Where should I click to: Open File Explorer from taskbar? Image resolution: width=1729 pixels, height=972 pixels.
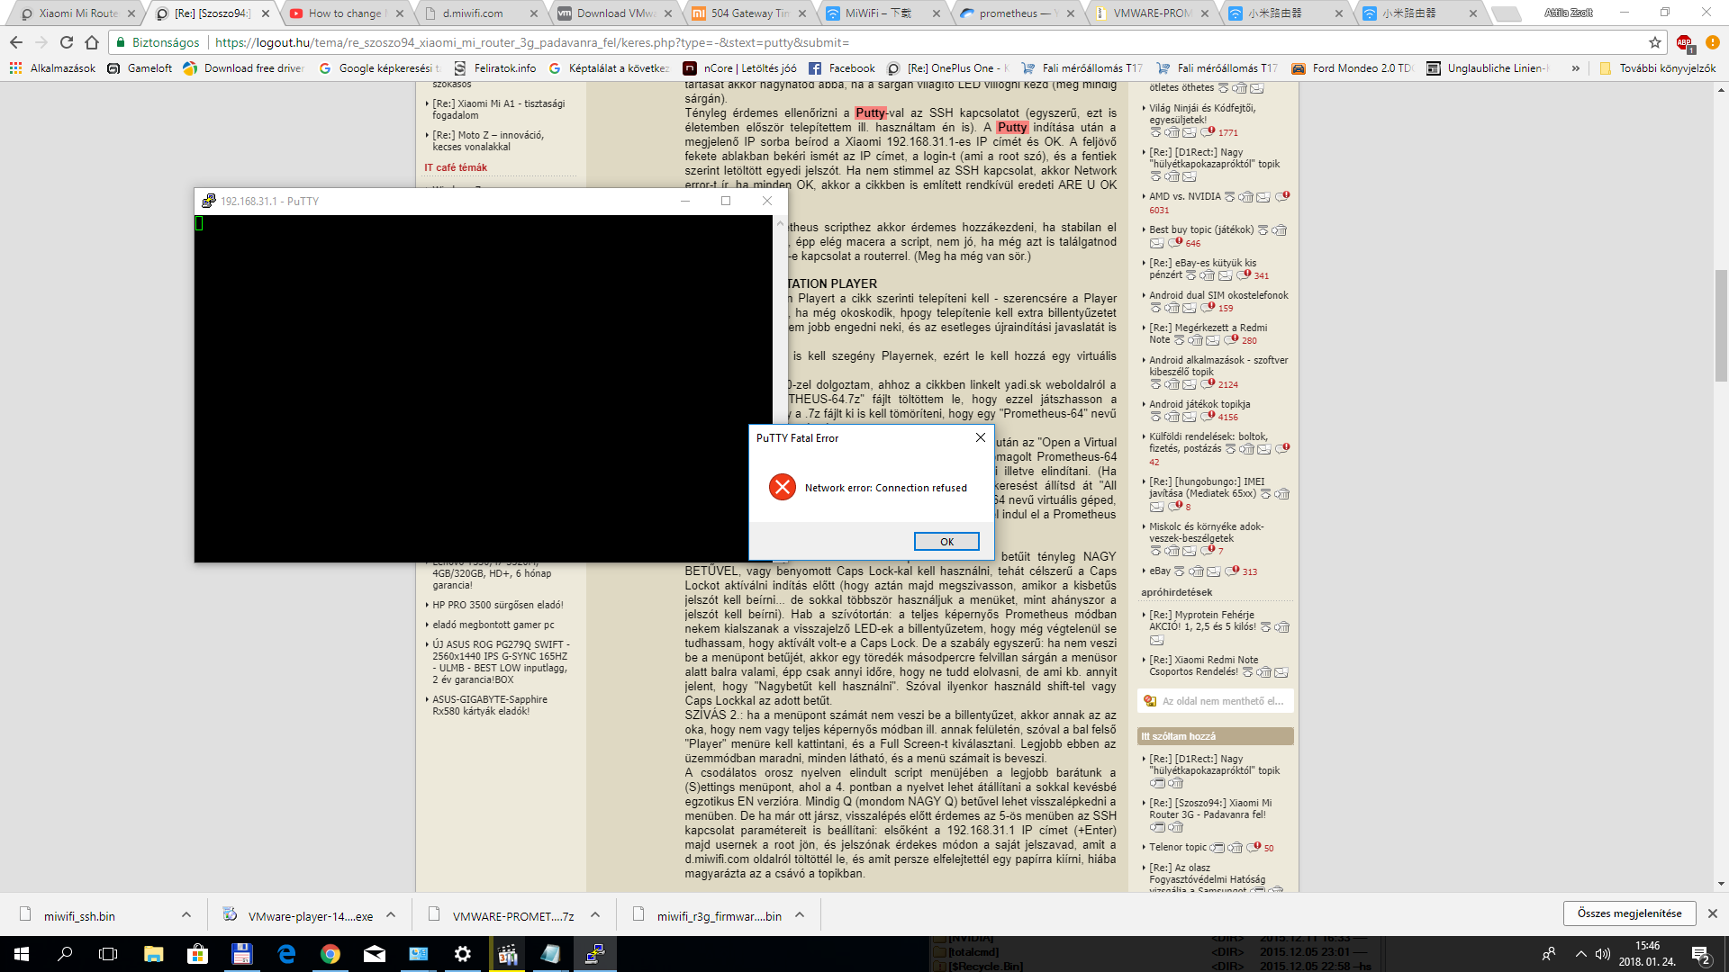pos(153,954)
